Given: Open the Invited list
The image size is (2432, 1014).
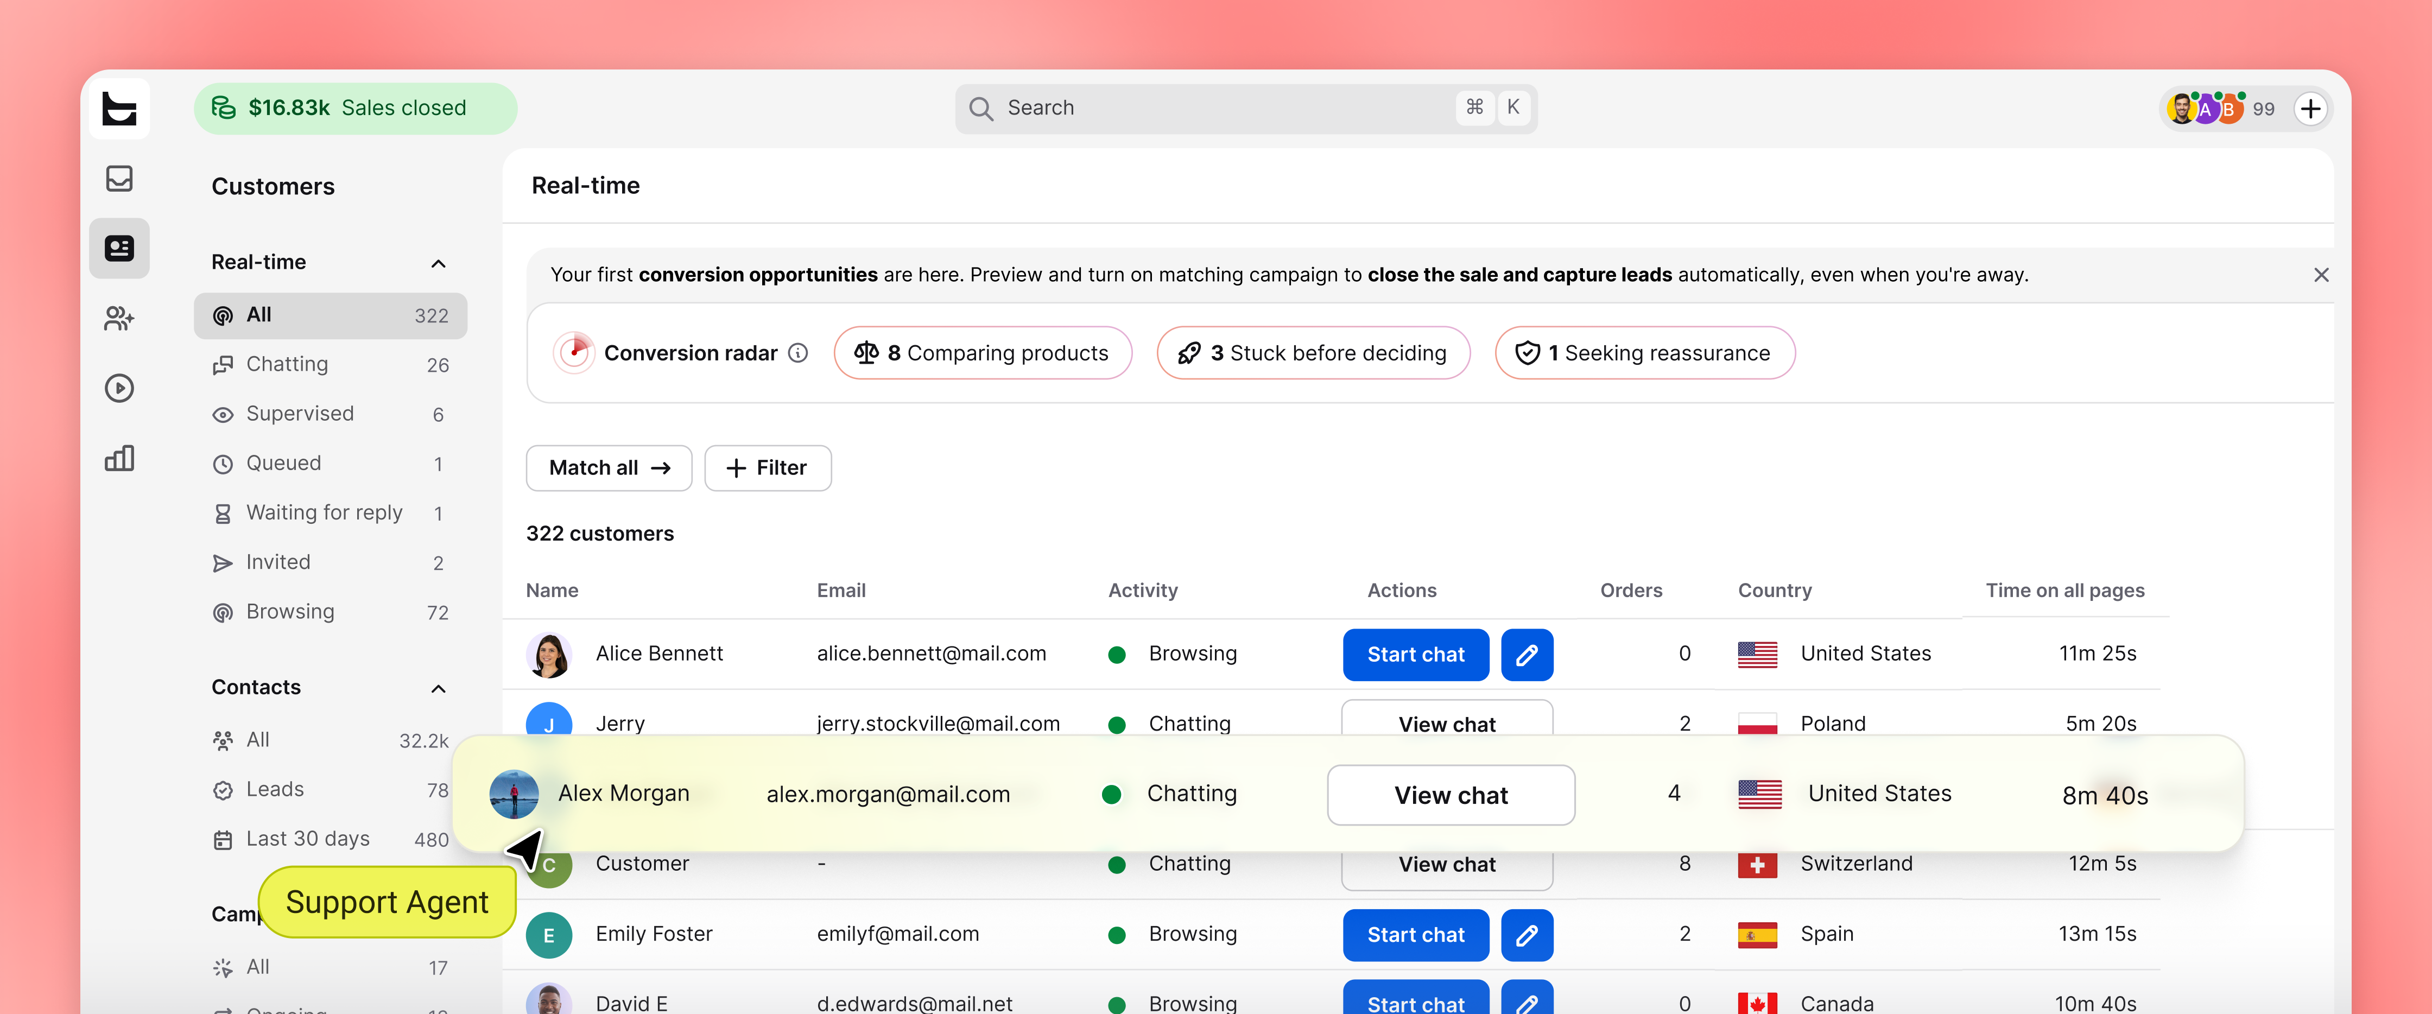Looking at the screenshot, I should pos(331,563).
